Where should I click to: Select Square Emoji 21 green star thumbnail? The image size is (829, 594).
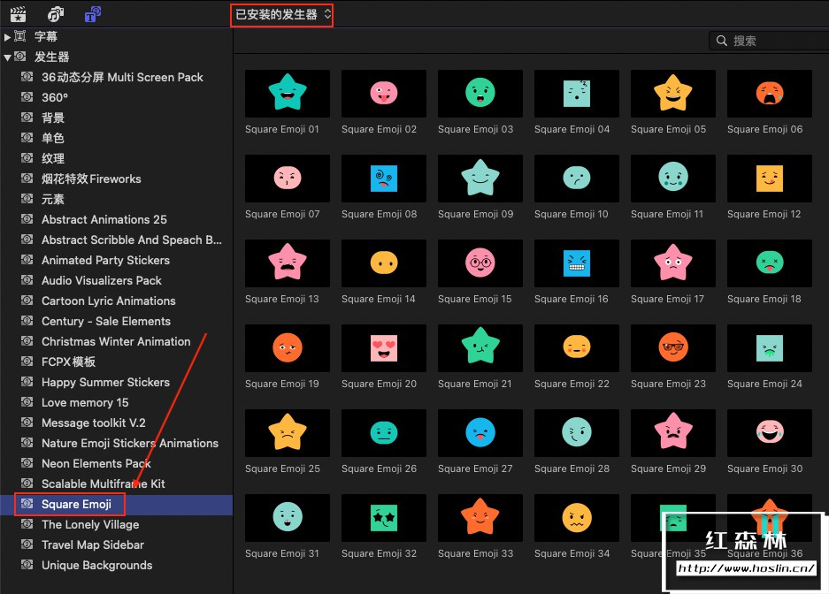[480, 348]
